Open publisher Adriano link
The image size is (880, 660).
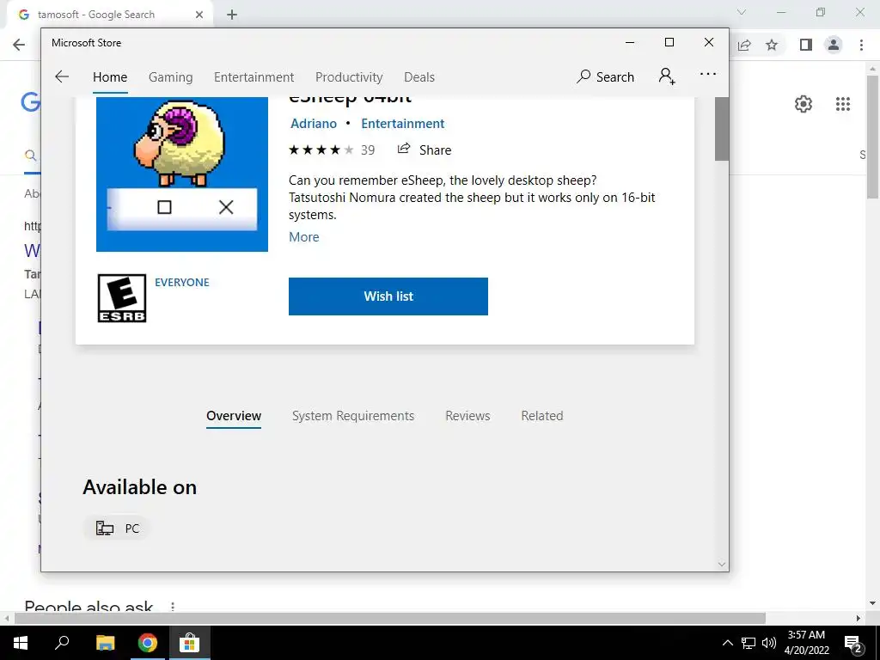[x=314, y=124]
